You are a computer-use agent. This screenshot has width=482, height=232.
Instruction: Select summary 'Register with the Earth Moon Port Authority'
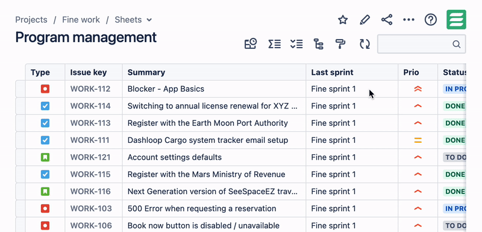click(208, 123)
